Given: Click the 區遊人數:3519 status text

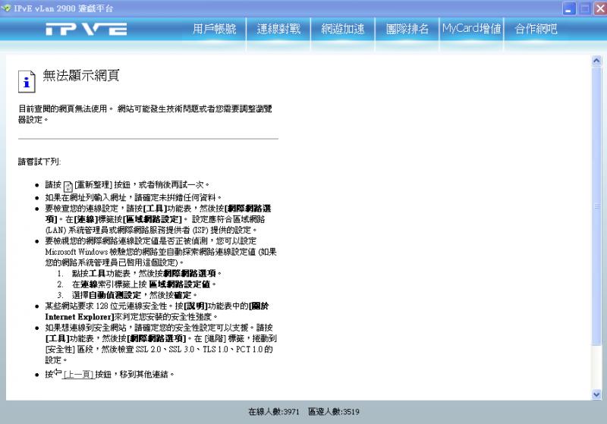Looking at the screenshot, I should point(334,412).
